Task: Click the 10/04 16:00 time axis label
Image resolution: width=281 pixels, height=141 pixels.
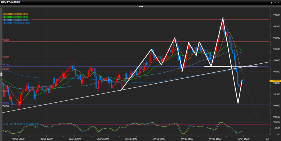Action: [243, 139]
